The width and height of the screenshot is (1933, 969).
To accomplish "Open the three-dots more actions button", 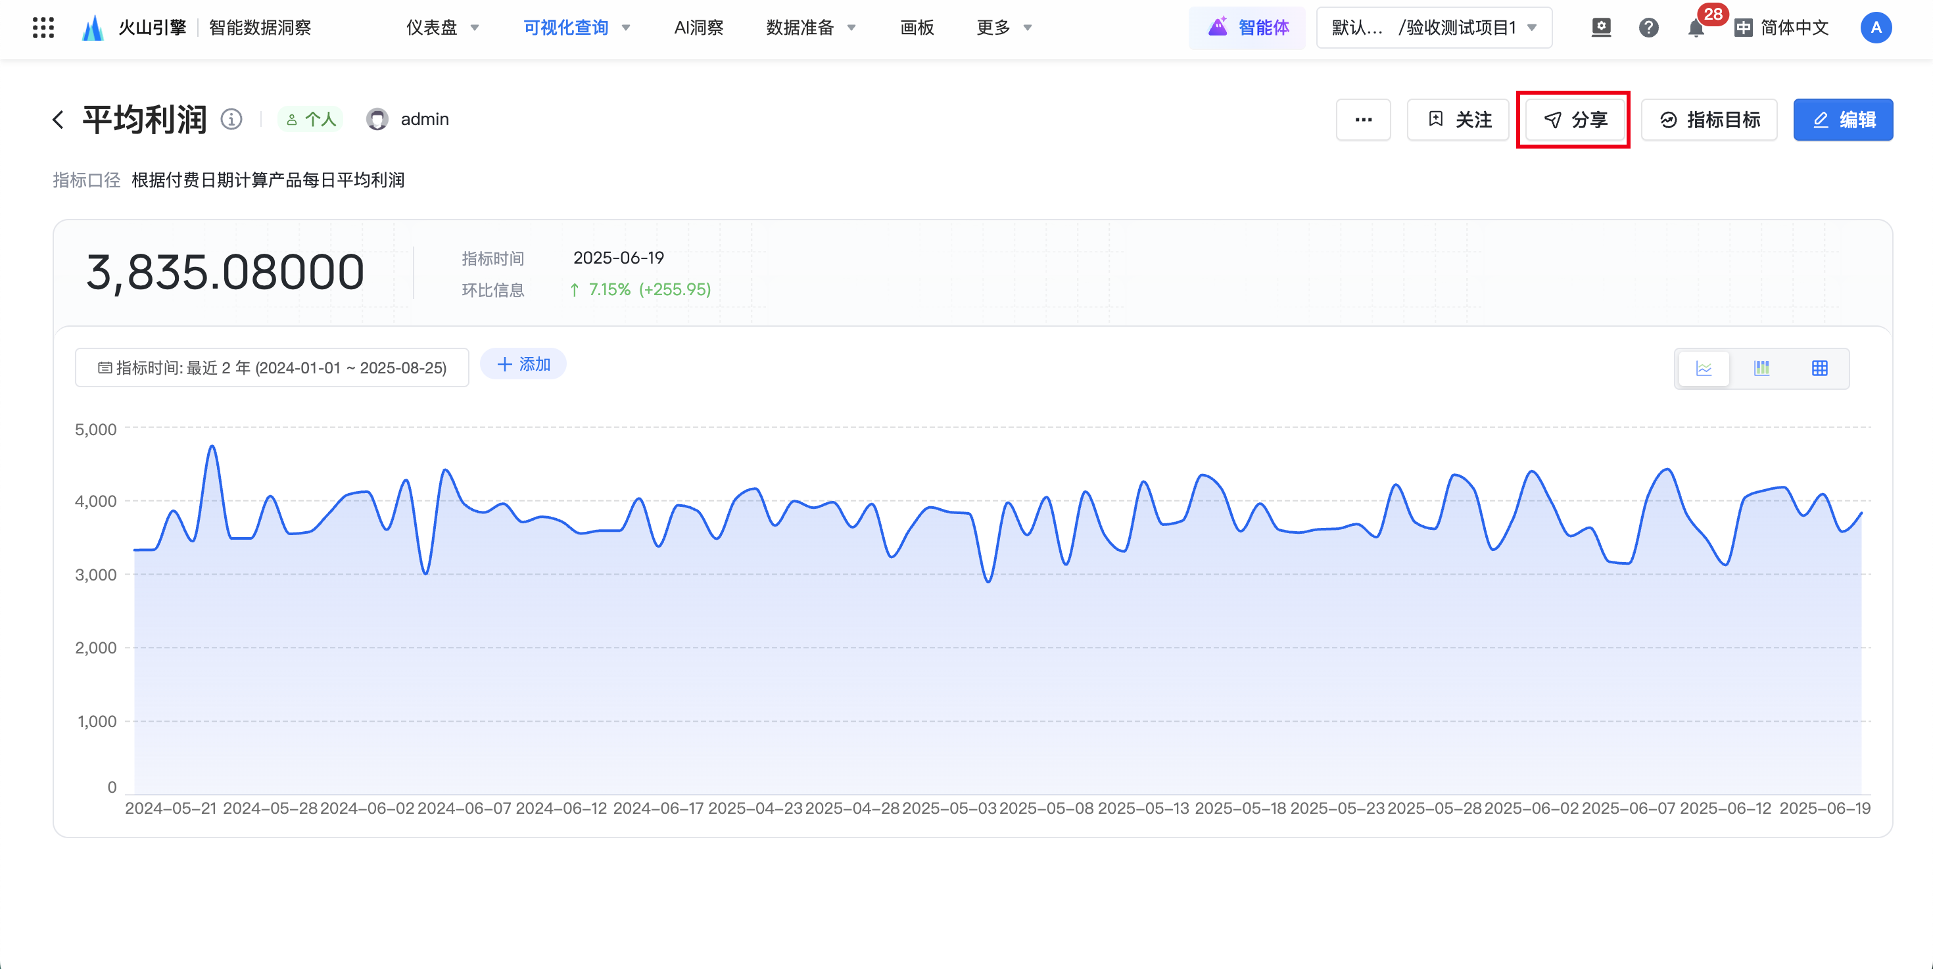I will pyautogui.click(x=1363, y=120).
